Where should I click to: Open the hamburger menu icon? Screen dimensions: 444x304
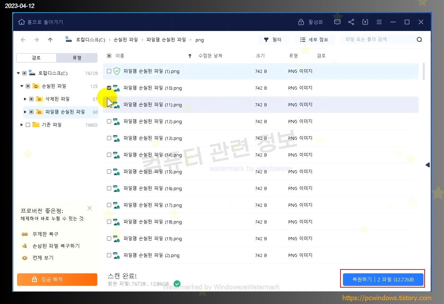(379, 22)
